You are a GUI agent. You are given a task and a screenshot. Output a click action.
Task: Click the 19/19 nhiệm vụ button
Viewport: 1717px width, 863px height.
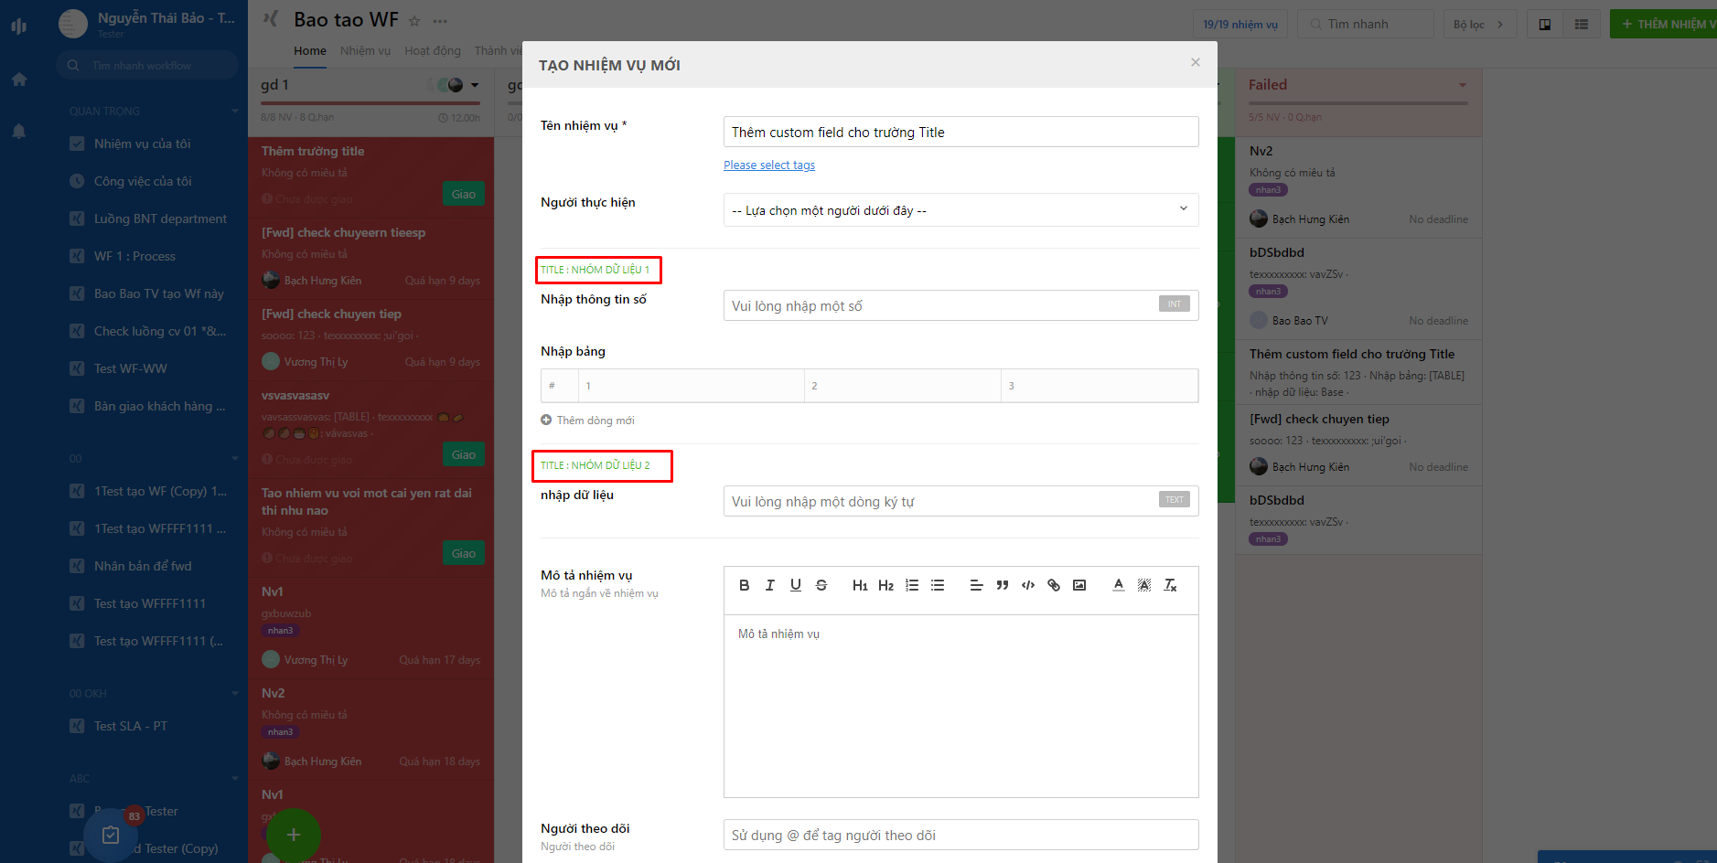1240,24
